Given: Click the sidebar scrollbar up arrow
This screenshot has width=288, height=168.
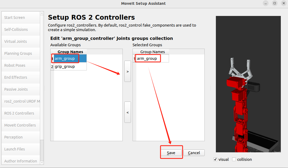Looking at the screenshot, I should pyautogui.click(x=42, y=13).
